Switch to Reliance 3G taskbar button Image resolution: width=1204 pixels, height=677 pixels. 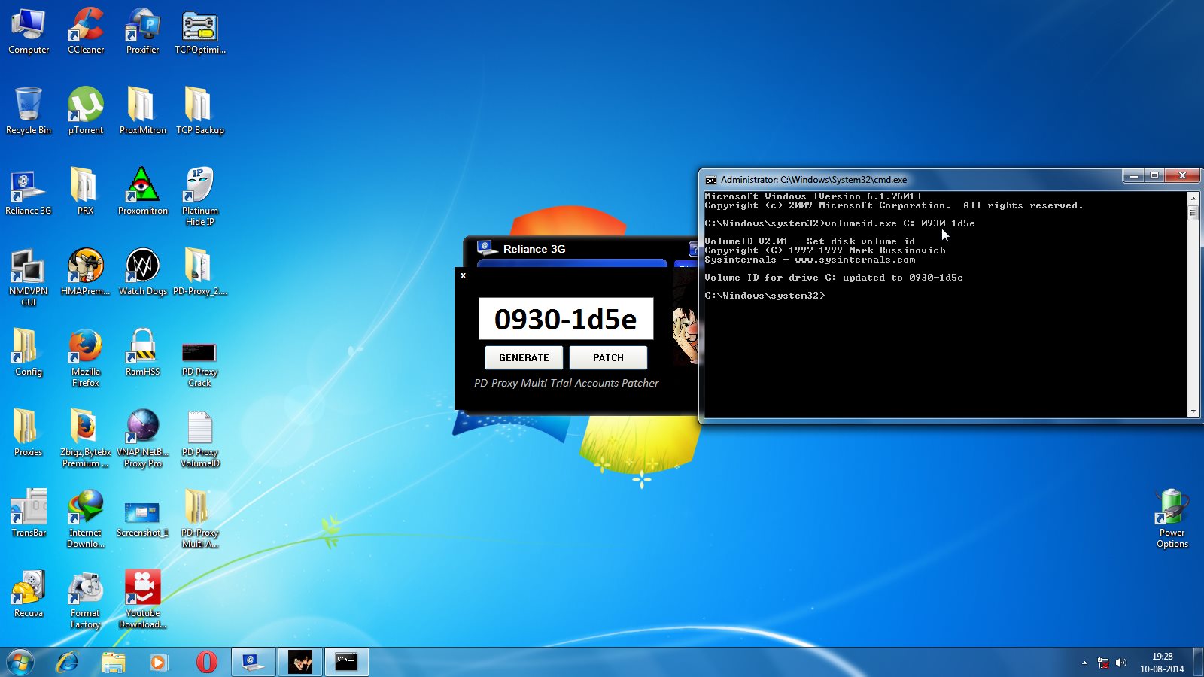(x=253, y=662)
